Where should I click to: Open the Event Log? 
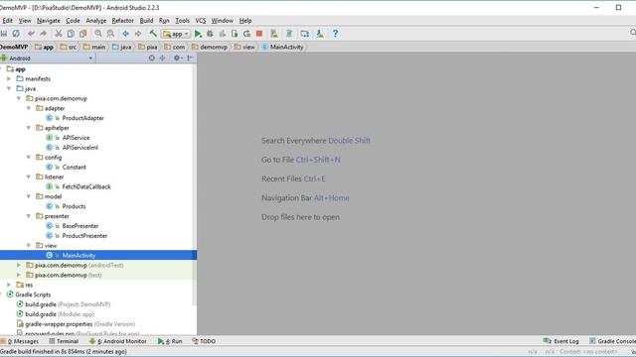click(560, 341)
